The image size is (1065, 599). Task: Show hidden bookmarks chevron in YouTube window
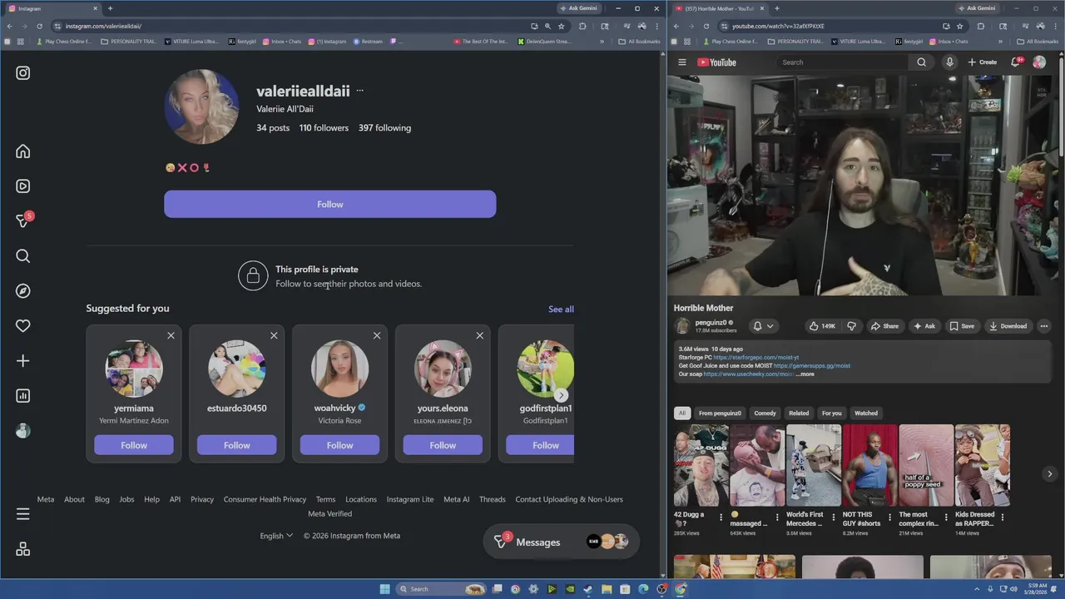(x=1000, y=41)
